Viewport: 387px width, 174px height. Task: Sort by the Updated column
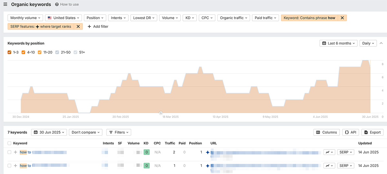365,143
